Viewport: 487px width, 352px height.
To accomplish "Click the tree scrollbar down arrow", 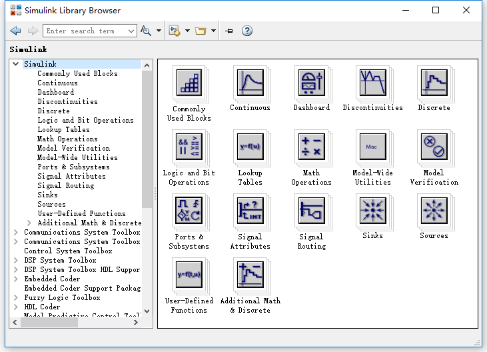I will click(147, 311).
